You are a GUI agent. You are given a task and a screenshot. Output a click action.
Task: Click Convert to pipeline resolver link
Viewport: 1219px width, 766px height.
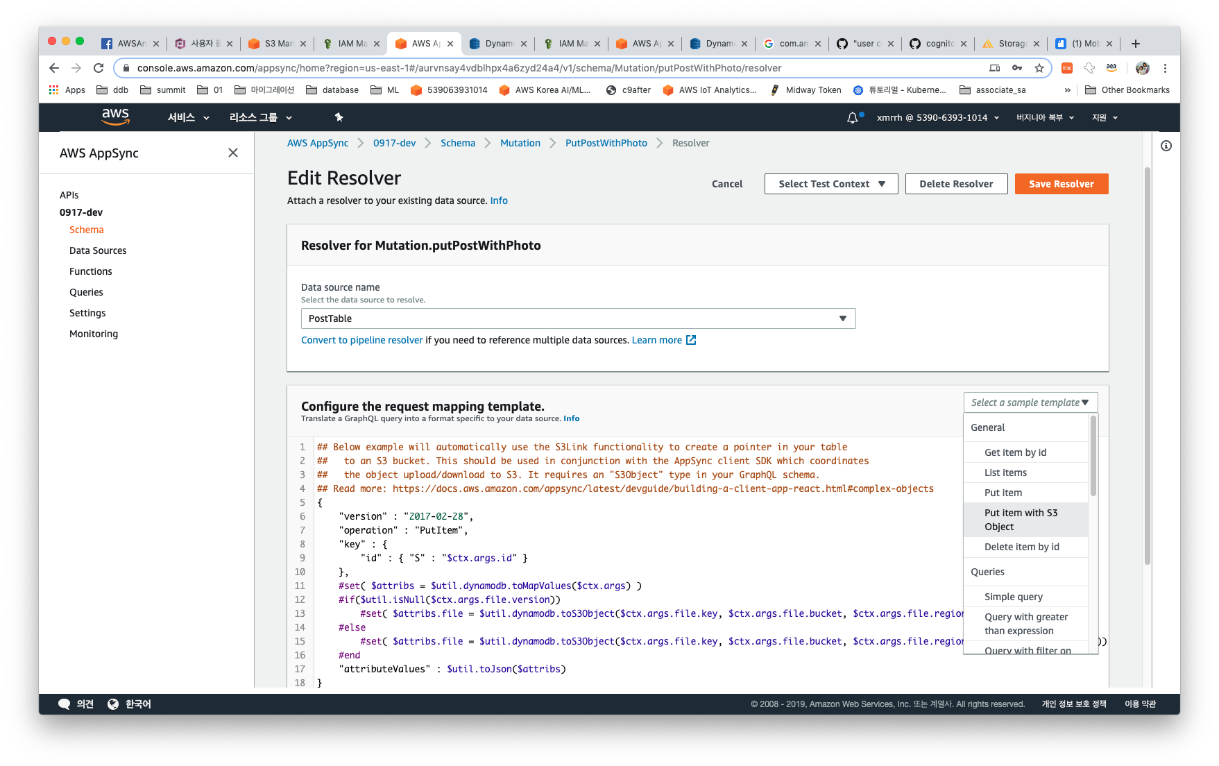361,340
